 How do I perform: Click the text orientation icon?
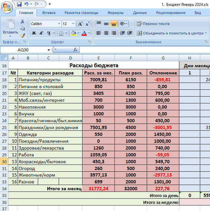(122, 24)
